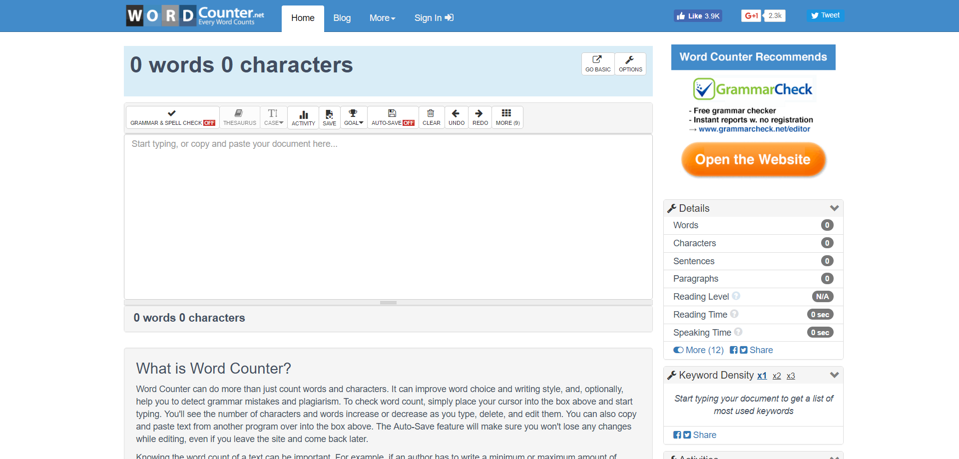Grab the text area resize handle

tap(388, 303)
